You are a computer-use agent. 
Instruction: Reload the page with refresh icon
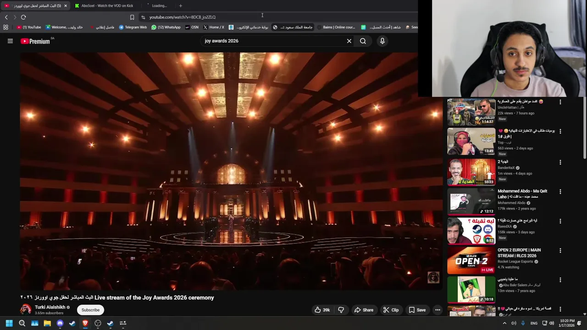point(23,17)
